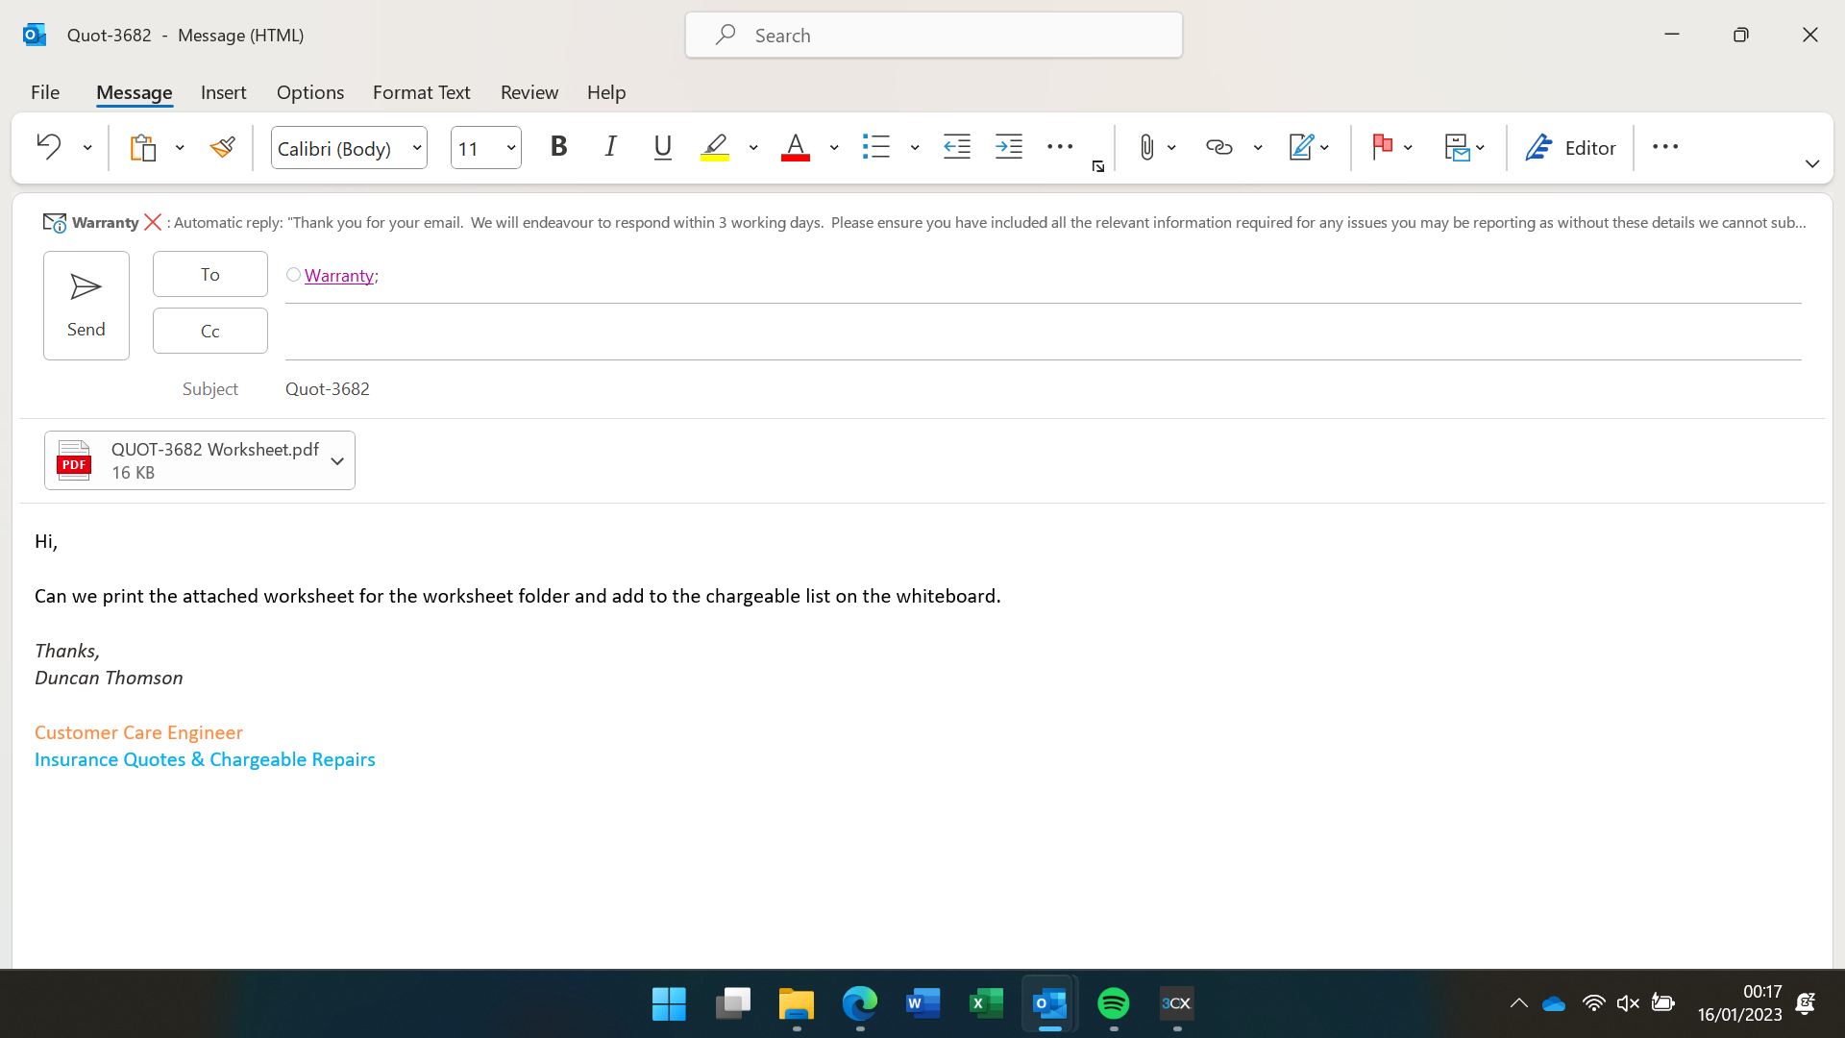
Task: Toggle italic formatting
Action: pyautogui.click(x=610, y=147)
